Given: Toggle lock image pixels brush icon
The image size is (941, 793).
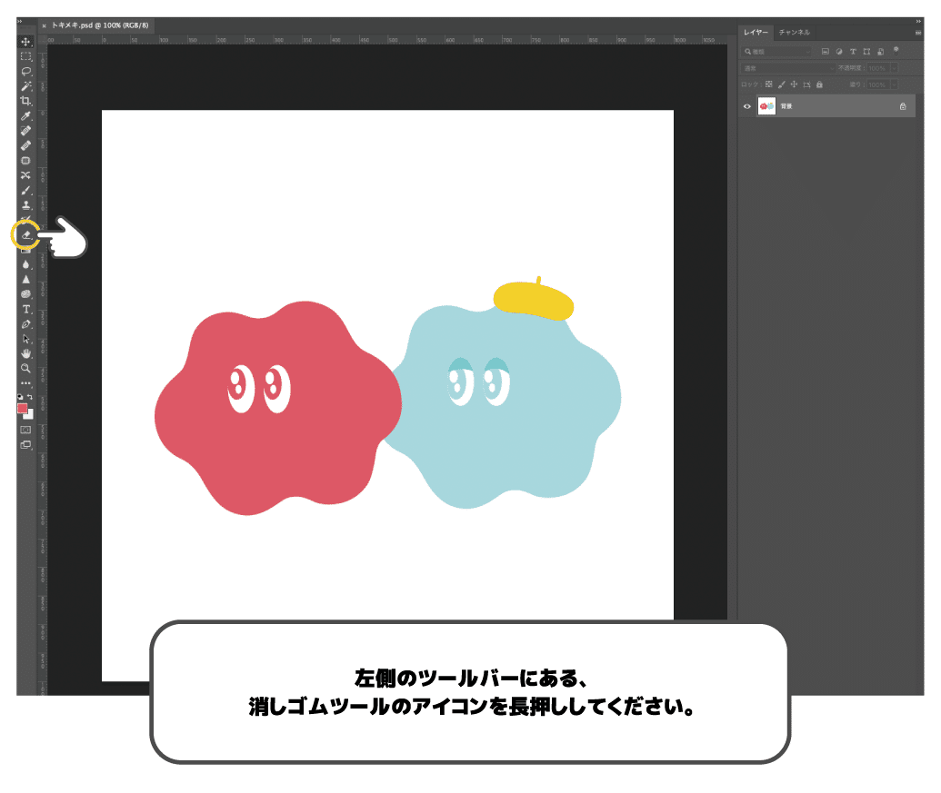Looking at the screenshot, I should [x=781, y=84].
